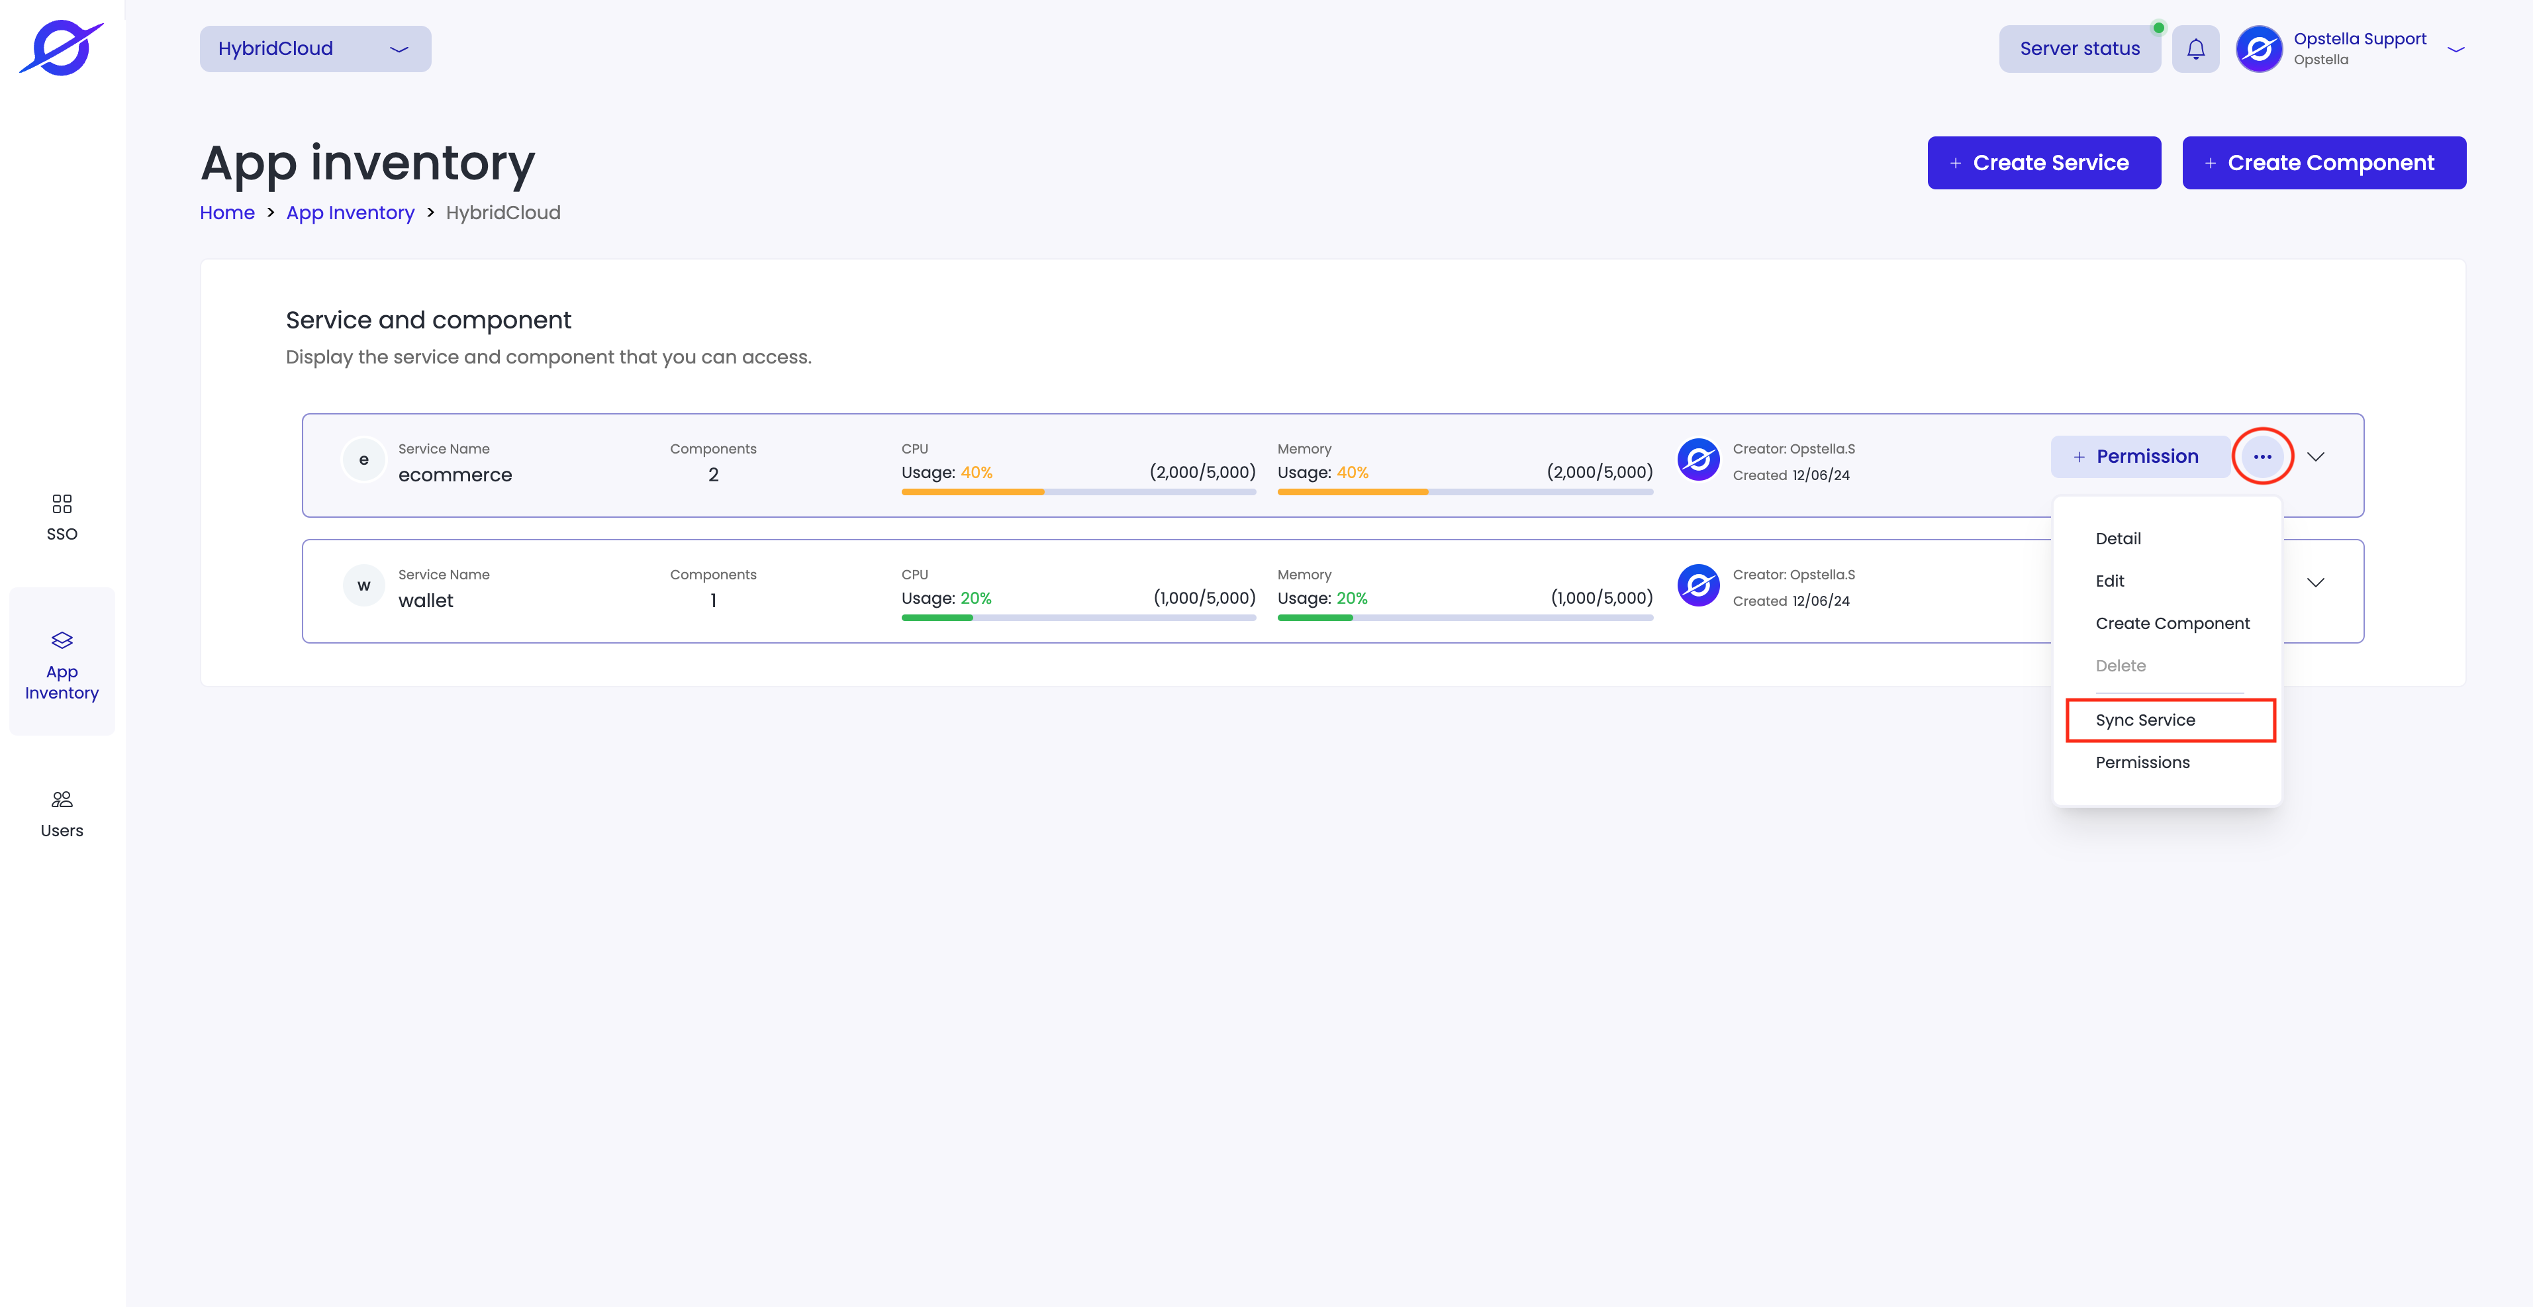This screenshot has width=2533, height=1307.
Task: Open Permissions from the context menu
Action: point(2142,762)
